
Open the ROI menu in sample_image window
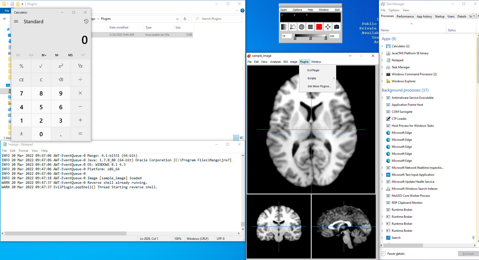(x=286, y=62)
